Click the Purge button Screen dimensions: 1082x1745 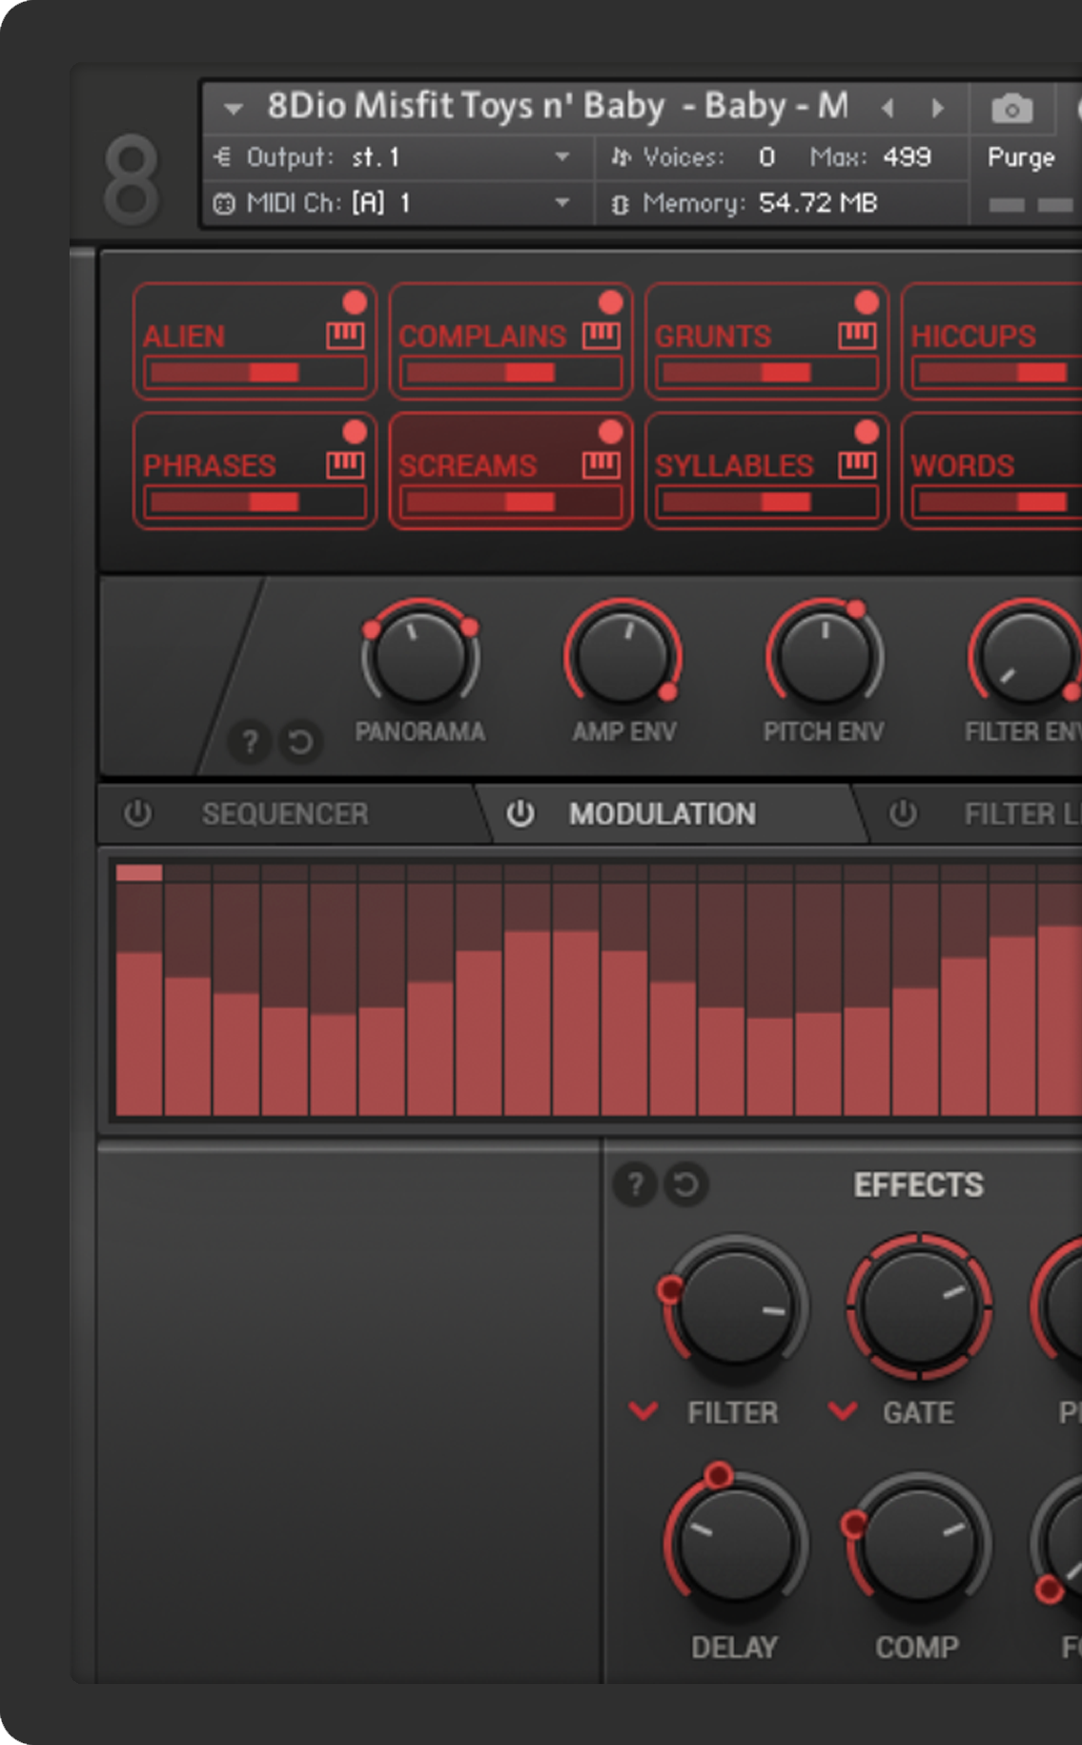point(1021,156)
